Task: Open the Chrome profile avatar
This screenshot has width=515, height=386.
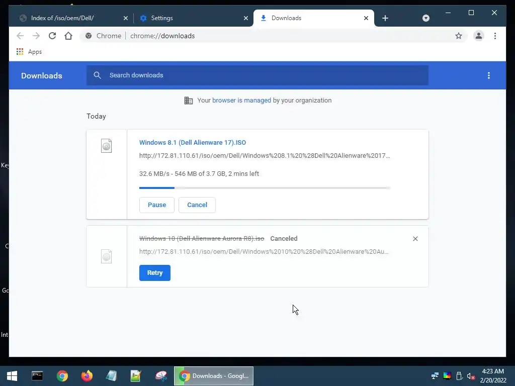Action: (479, 36)
